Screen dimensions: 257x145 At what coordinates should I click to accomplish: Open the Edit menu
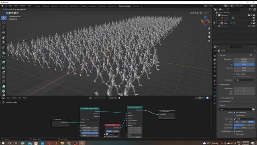pyautogui.click(x=10, y=6)
